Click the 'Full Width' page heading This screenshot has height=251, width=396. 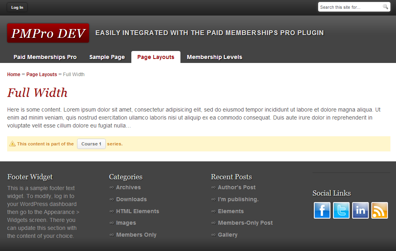coord(38,92)
